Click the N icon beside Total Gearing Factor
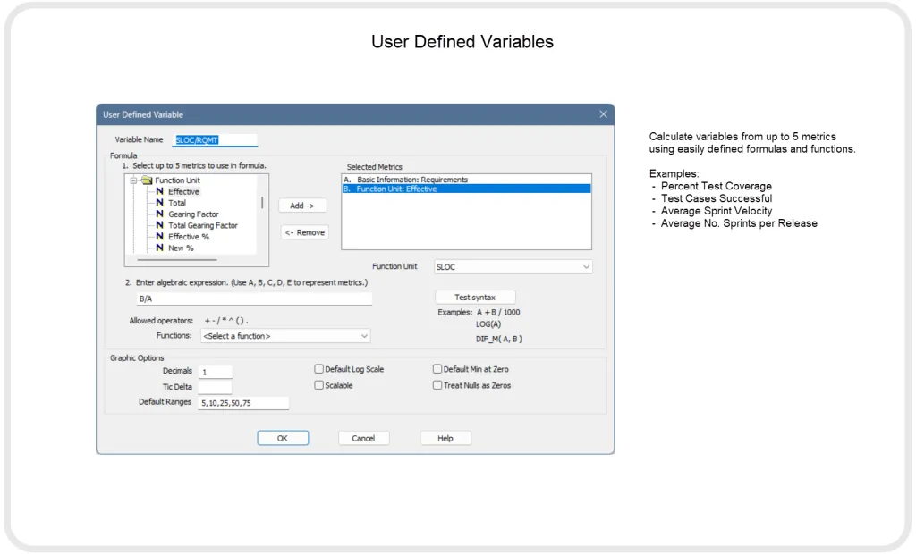This screenshot has height=554, width=916. coord(159,225)
